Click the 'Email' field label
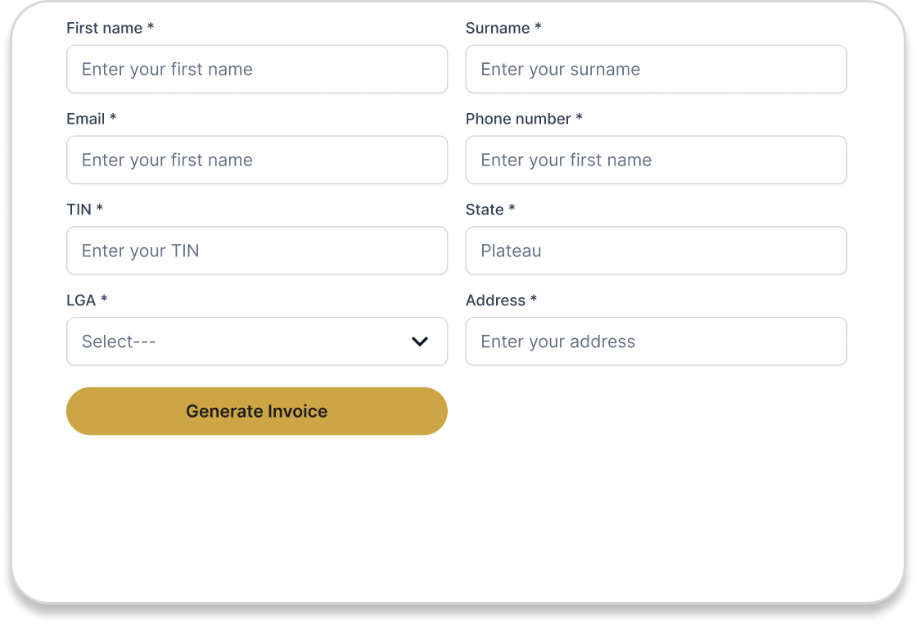This screenshot has height=624, width=916. tap(86, 120)
